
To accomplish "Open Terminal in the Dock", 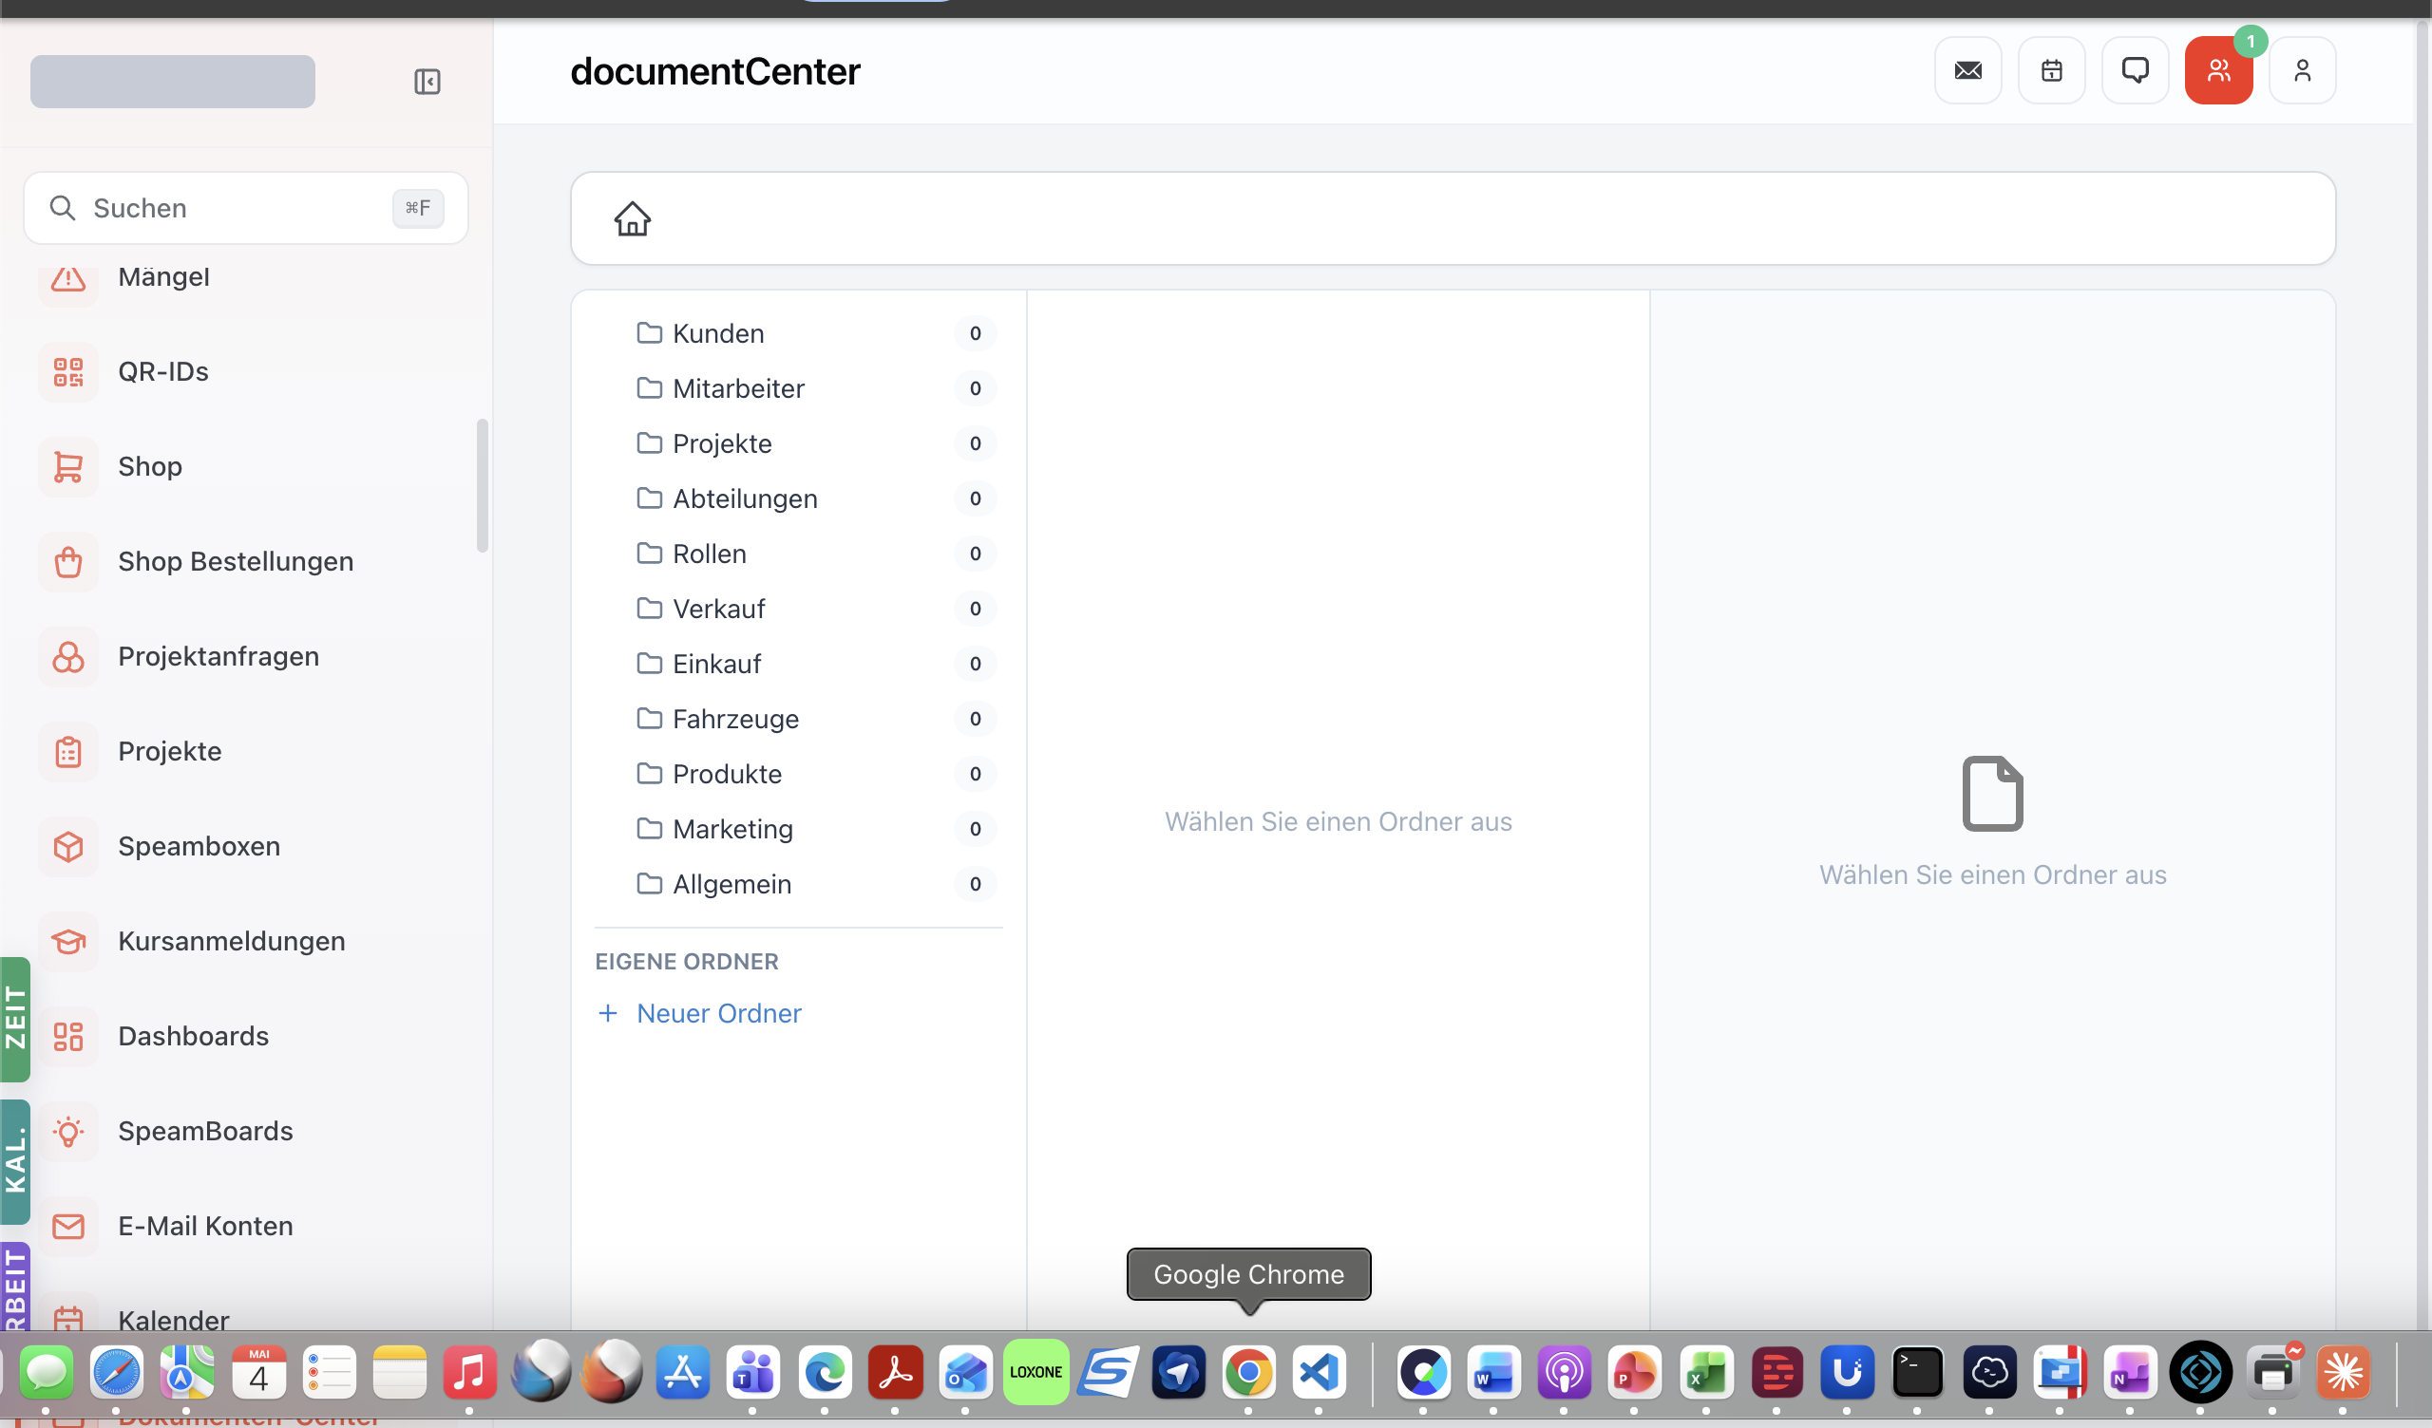I will click(1918, 1372).
